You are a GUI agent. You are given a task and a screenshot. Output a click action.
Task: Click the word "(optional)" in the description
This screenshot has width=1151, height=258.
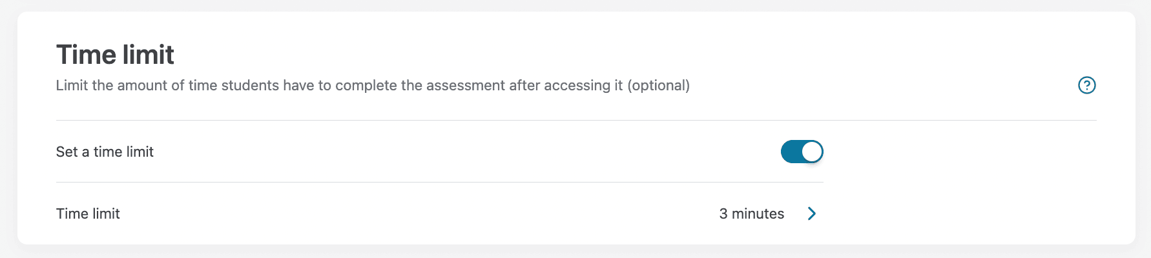[x=658, y=85]
